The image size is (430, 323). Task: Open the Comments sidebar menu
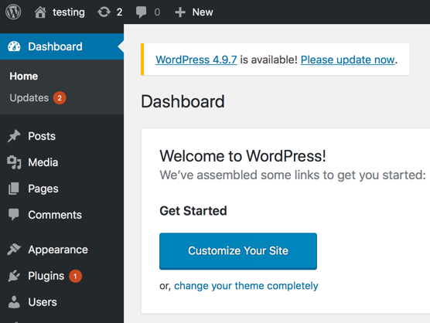pyautogui.click(x=55, y=215)
